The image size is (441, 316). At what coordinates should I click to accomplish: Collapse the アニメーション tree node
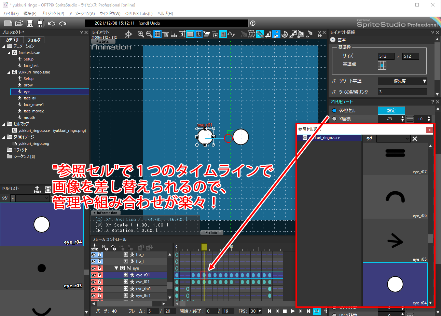(4, 46)
